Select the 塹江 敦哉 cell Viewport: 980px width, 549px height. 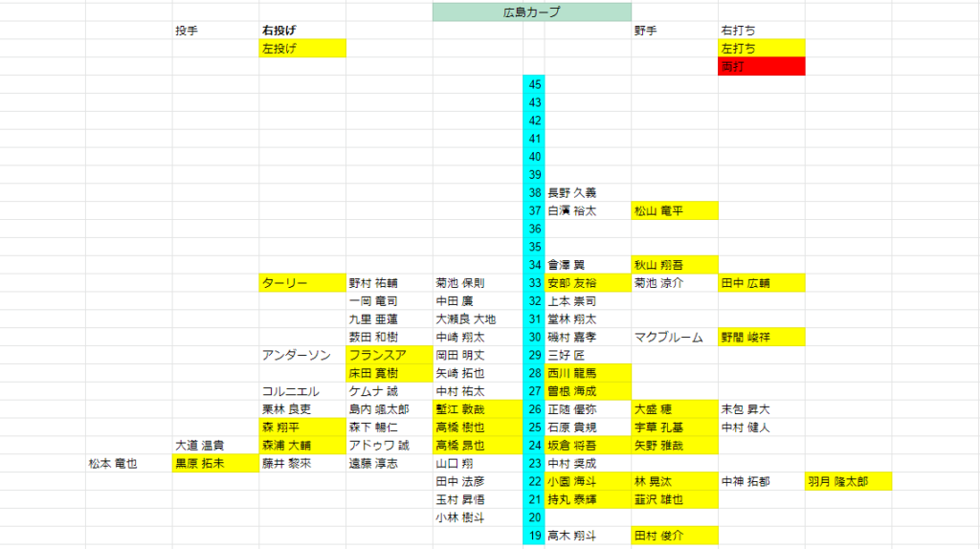(x=478, y=409)
